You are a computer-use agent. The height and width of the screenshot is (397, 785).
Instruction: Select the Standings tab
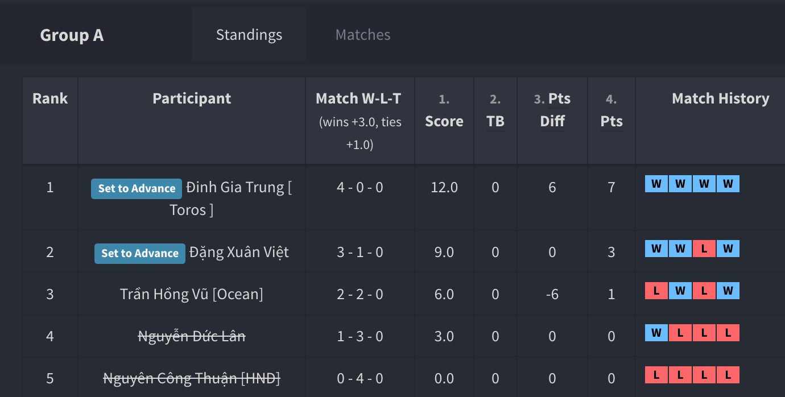click(x=249, y=35)
